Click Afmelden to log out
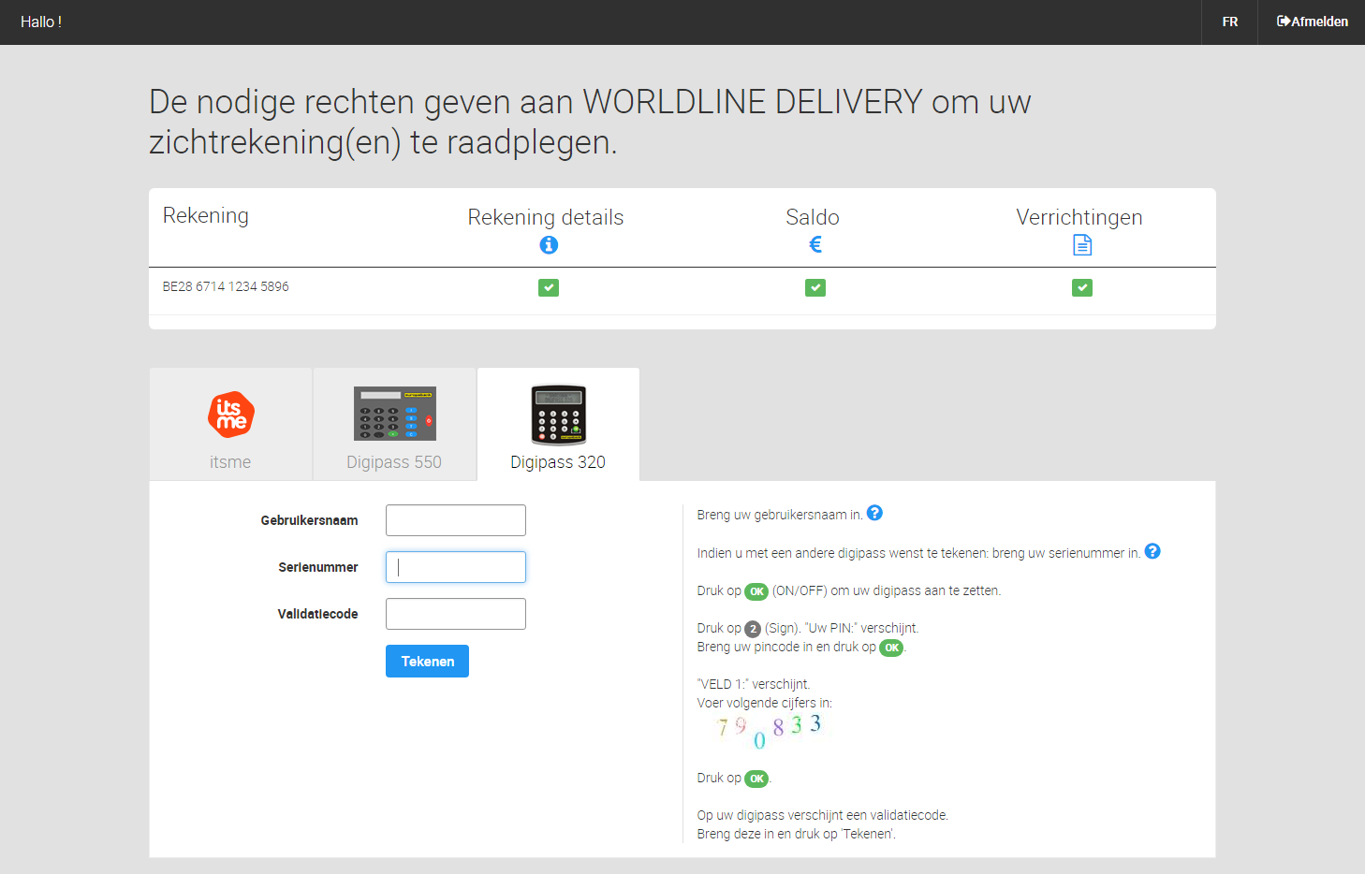 pyautogui.click(x=1313, y=22)
